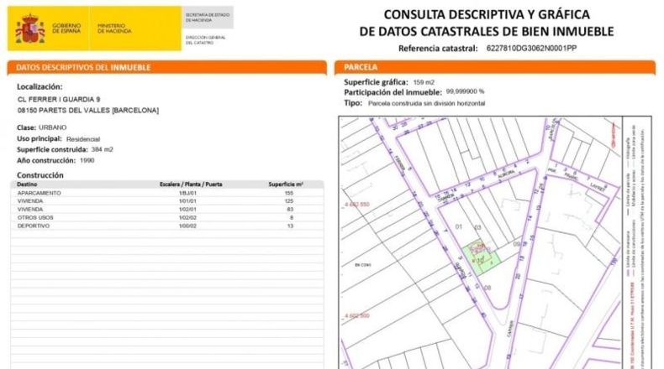
Task: Click 'Participación del inmueble:' label
Action: coord(393,92)
